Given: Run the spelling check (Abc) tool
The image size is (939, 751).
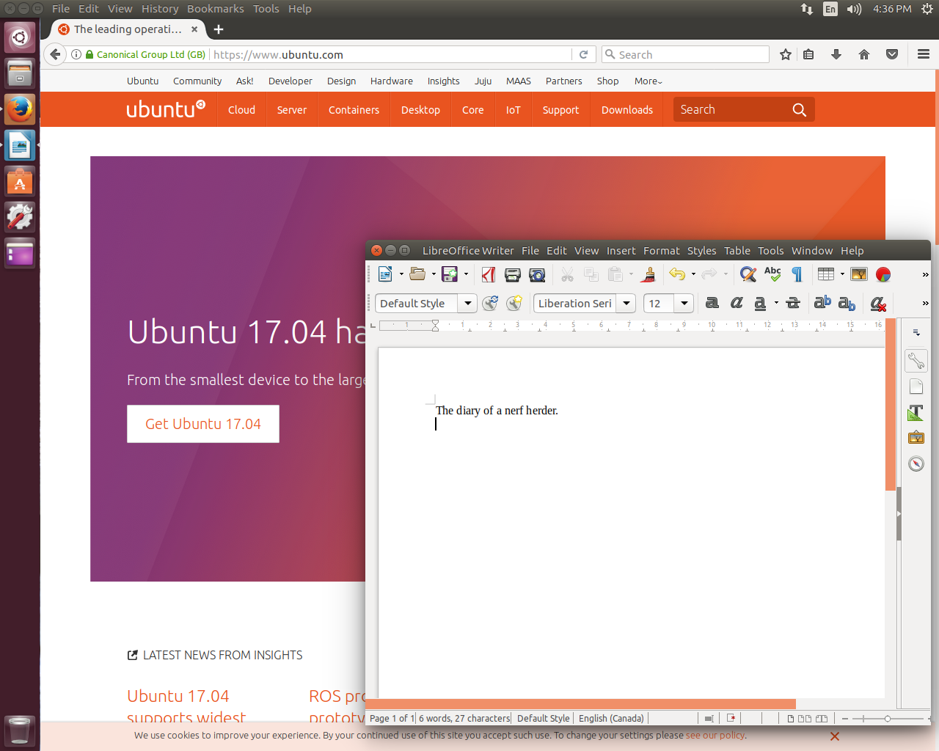Looking at the screenshot, I should [772, 274].
